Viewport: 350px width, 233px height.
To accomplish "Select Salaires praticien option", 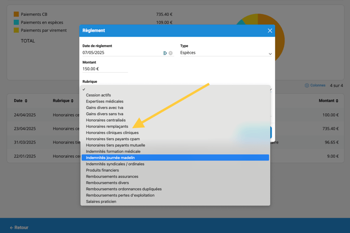I will click(101, 202).
